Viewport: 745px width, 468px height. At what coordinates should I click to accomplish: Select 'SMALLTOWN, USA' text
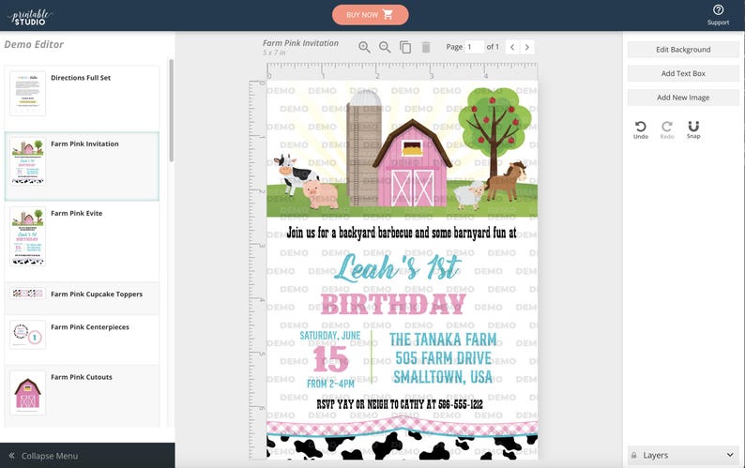443,377
